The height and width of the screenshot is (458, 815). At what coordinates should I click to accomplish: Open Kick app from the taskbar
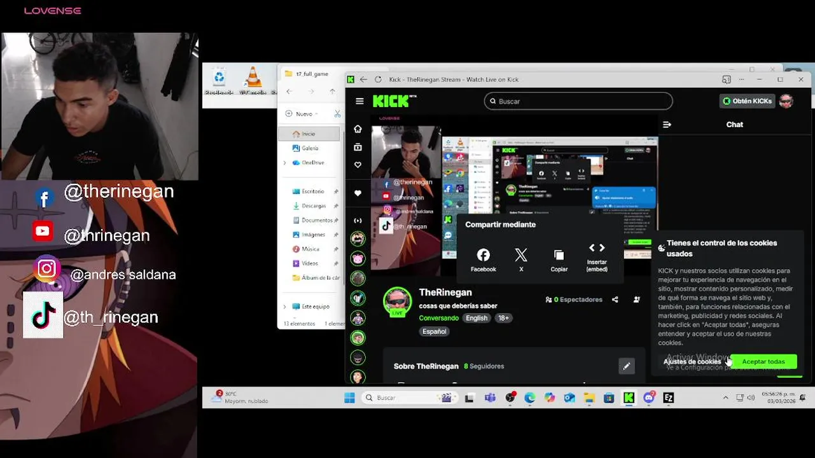tap(629, 398)
